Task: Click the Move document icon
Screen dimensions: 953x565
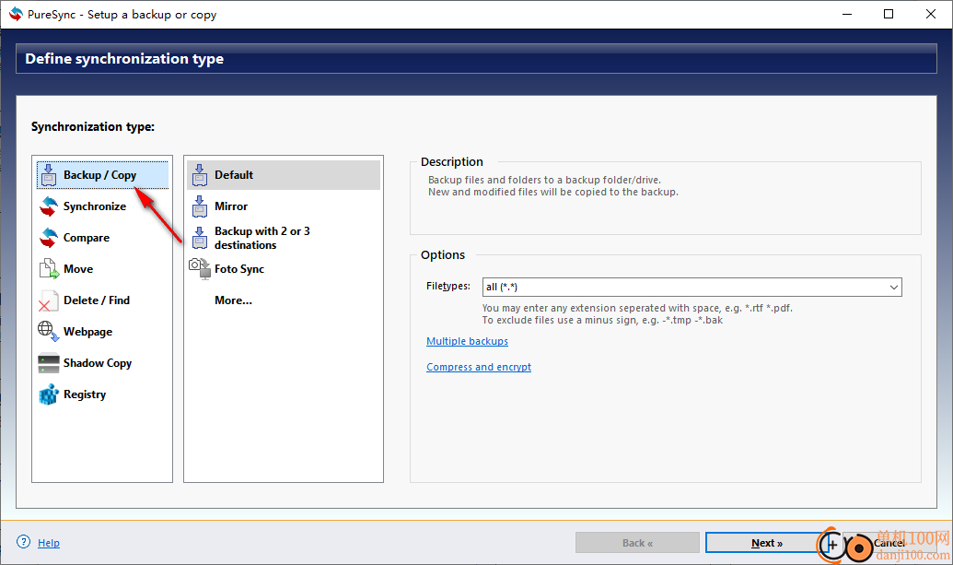Action: point(49,269)
